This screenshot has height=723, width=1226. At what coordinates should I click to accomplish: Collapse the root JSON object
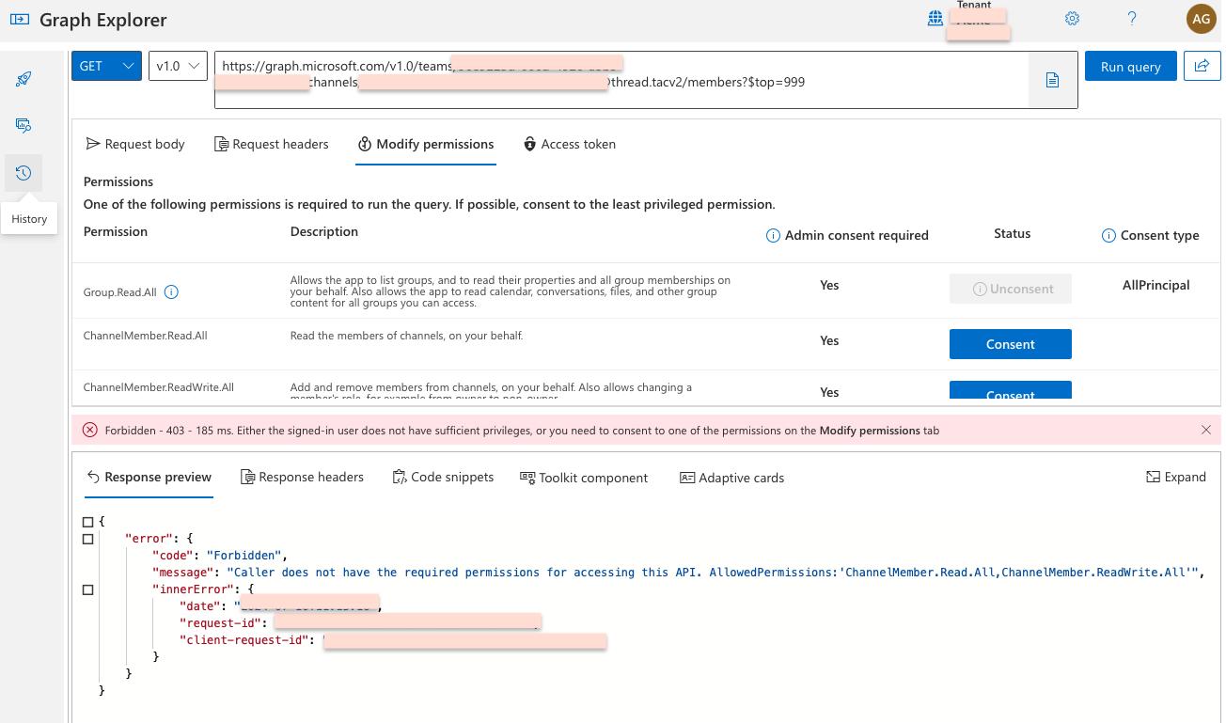[x=87, y=521]
